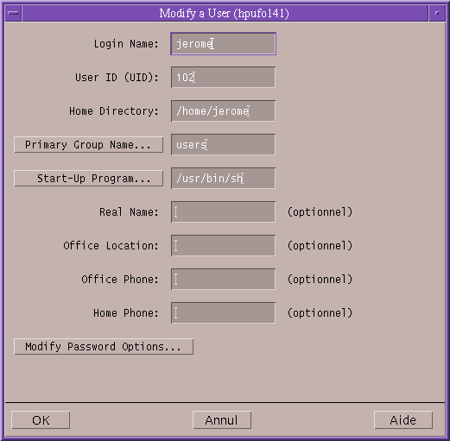Focus the Home Phone input field

[x=223, y=313]
